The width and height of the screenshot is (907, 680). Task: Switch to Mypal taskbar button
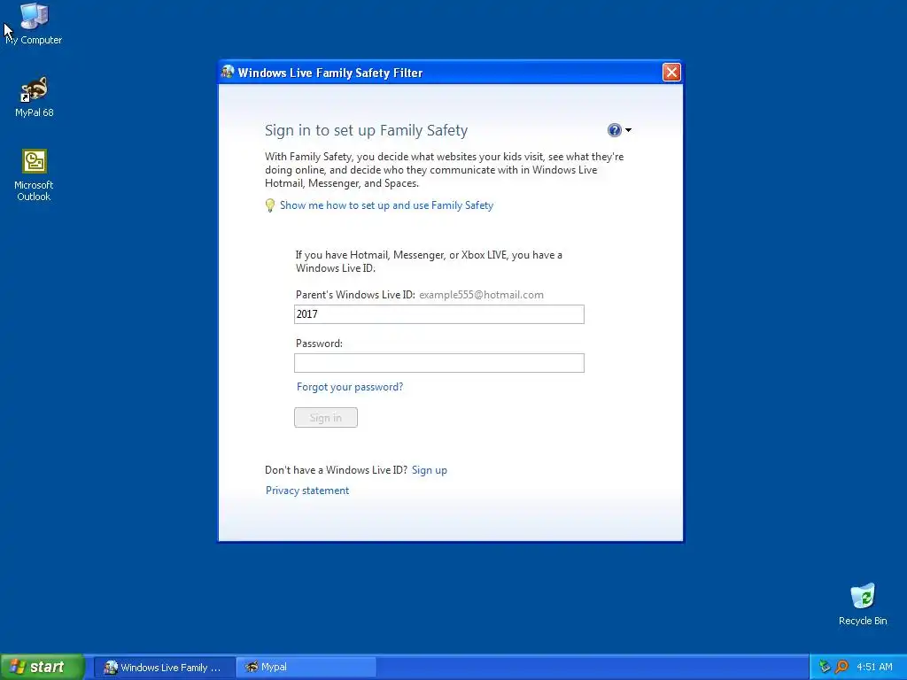[306, 668]
